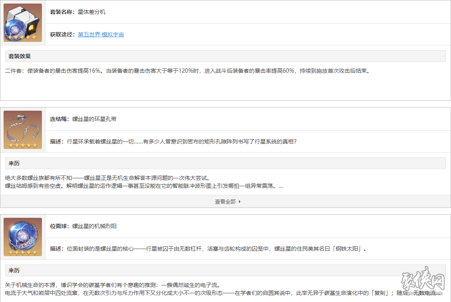The height and width of the screenshot is (302, 451).
Task: Click the 星体差分机 set thumbnail image
Action: 23,23
